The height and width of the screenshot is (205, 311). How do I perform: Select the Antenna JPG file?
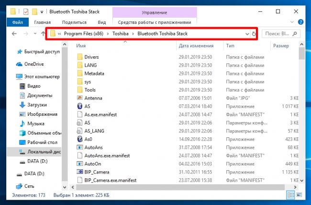[93, 98]
